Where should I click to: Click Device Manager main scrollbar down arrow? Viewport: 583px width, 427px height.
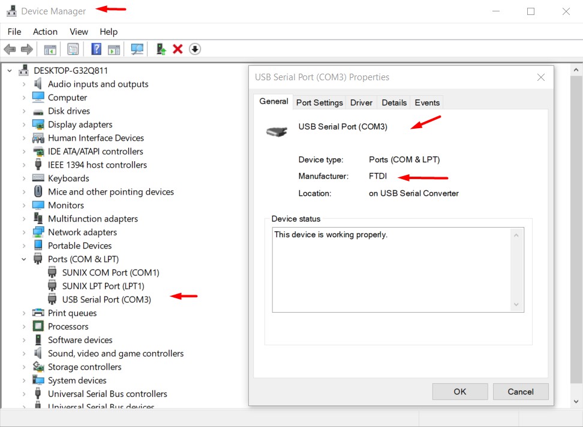pyautogui.click(x=576, y=401)
